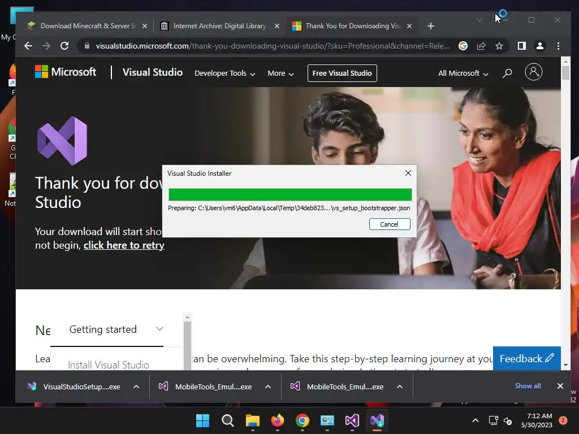Click the Microsoft logo
The height and width of the screenshot is (434, 579).
66,72
